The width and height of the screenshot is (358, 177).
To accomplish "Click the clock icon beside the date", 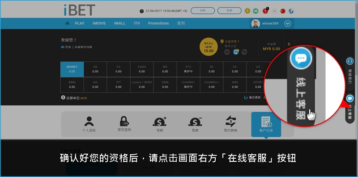I will pos(141,11).
